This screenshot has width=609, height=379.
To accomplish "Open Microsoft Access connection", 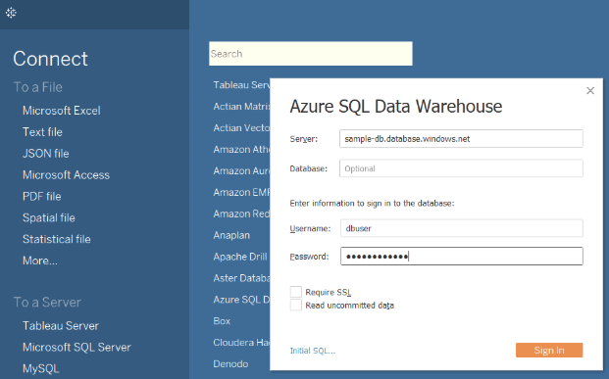I will [x=66, y=175].
